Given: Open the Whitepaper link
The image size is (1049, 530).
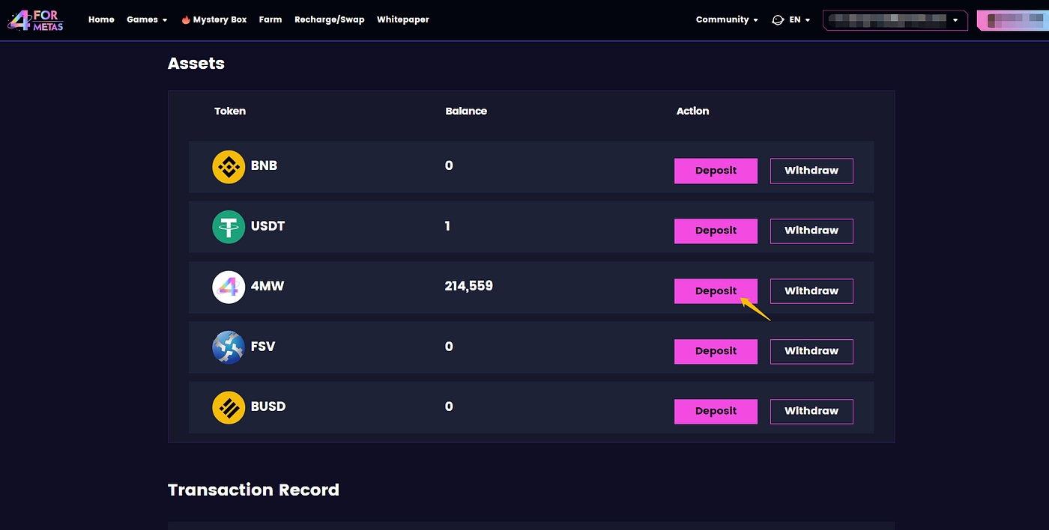Looking at the screenshot, I should tap(402, 19).
